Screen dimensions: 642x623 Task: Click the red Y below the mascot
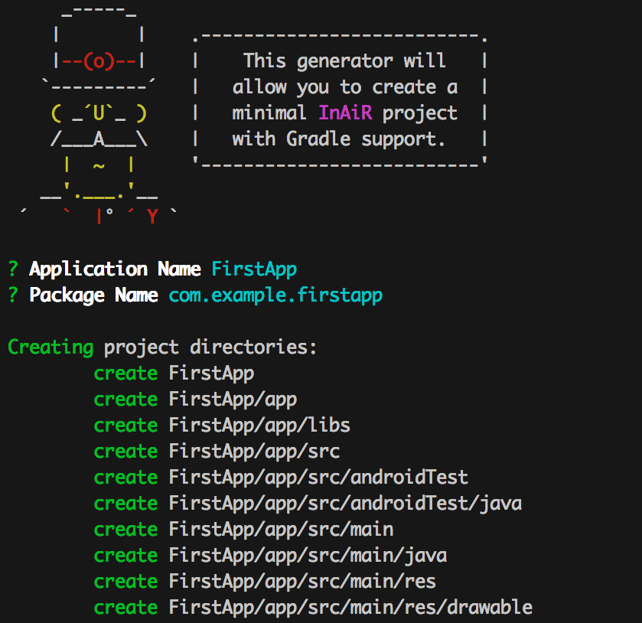(152, 217)
